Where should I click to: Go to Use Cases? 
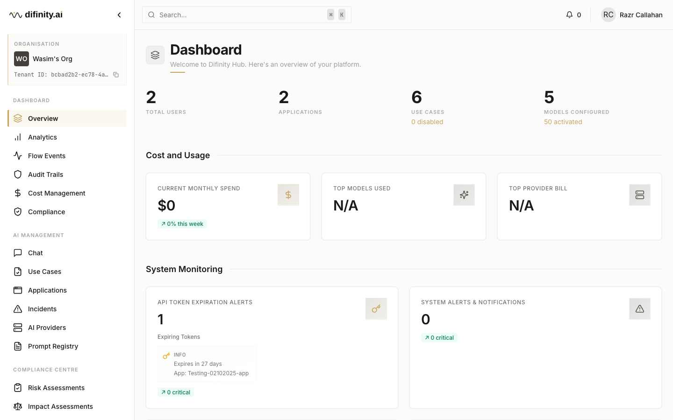67,272
